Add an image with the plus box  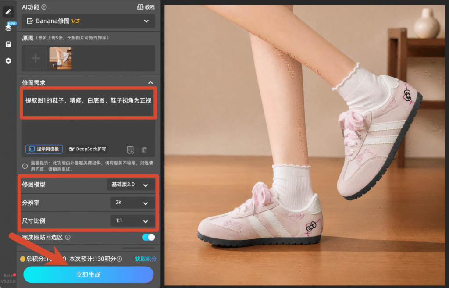click(36, 58)
